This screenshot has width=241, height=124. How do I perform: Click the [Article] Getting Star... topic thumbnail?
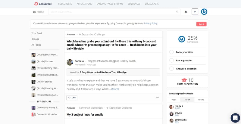tap(33, 68)
